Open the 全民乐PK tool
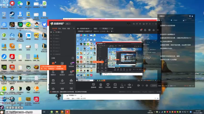This screenshot has width=204, height=114. [71, 73]
